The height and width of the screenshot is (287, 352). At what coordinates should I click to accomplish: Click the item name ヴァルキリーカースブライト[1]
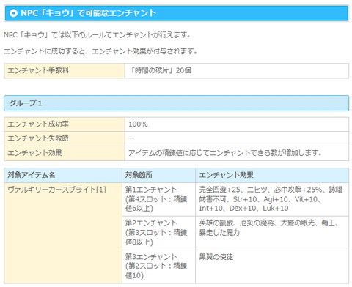tap(56, 190)
